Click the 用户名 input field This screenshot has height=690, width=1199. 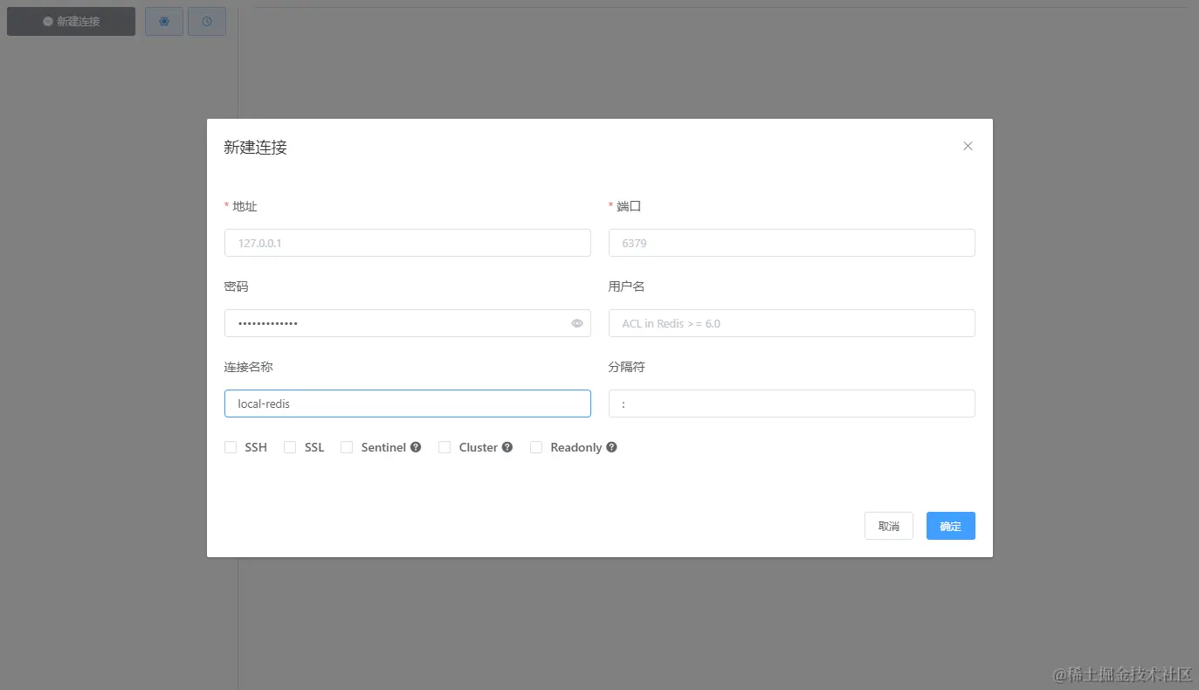click(792, 323)
